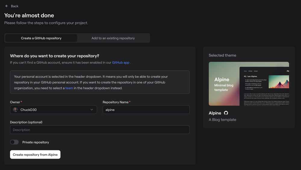Image resolution: width=301 pixels, height=170 pixels.
Task: Toggle the Private repository switch
Action: point(14,142)
